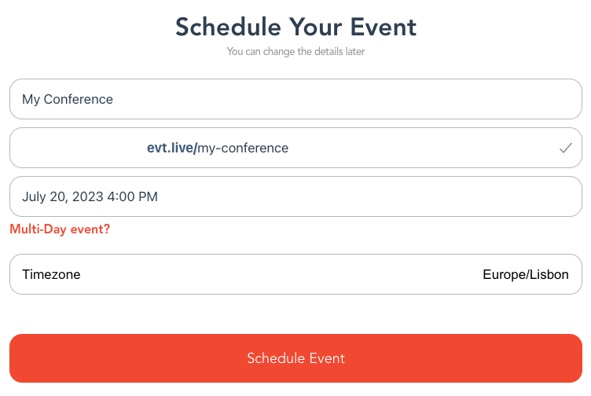The width and height of the screenshot is (591, 396).
Task: Click the 'July 20' date text
Action: tap(44, 196)
